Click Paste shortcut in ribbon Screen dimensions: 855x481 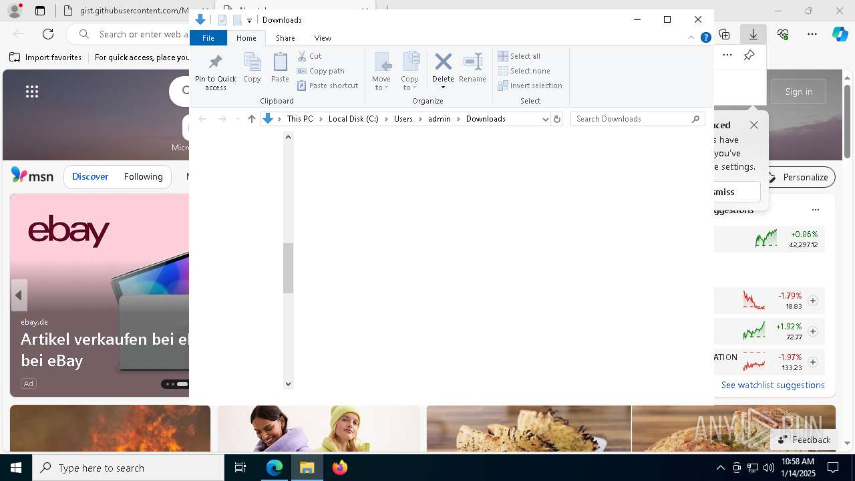click(327, 86)
